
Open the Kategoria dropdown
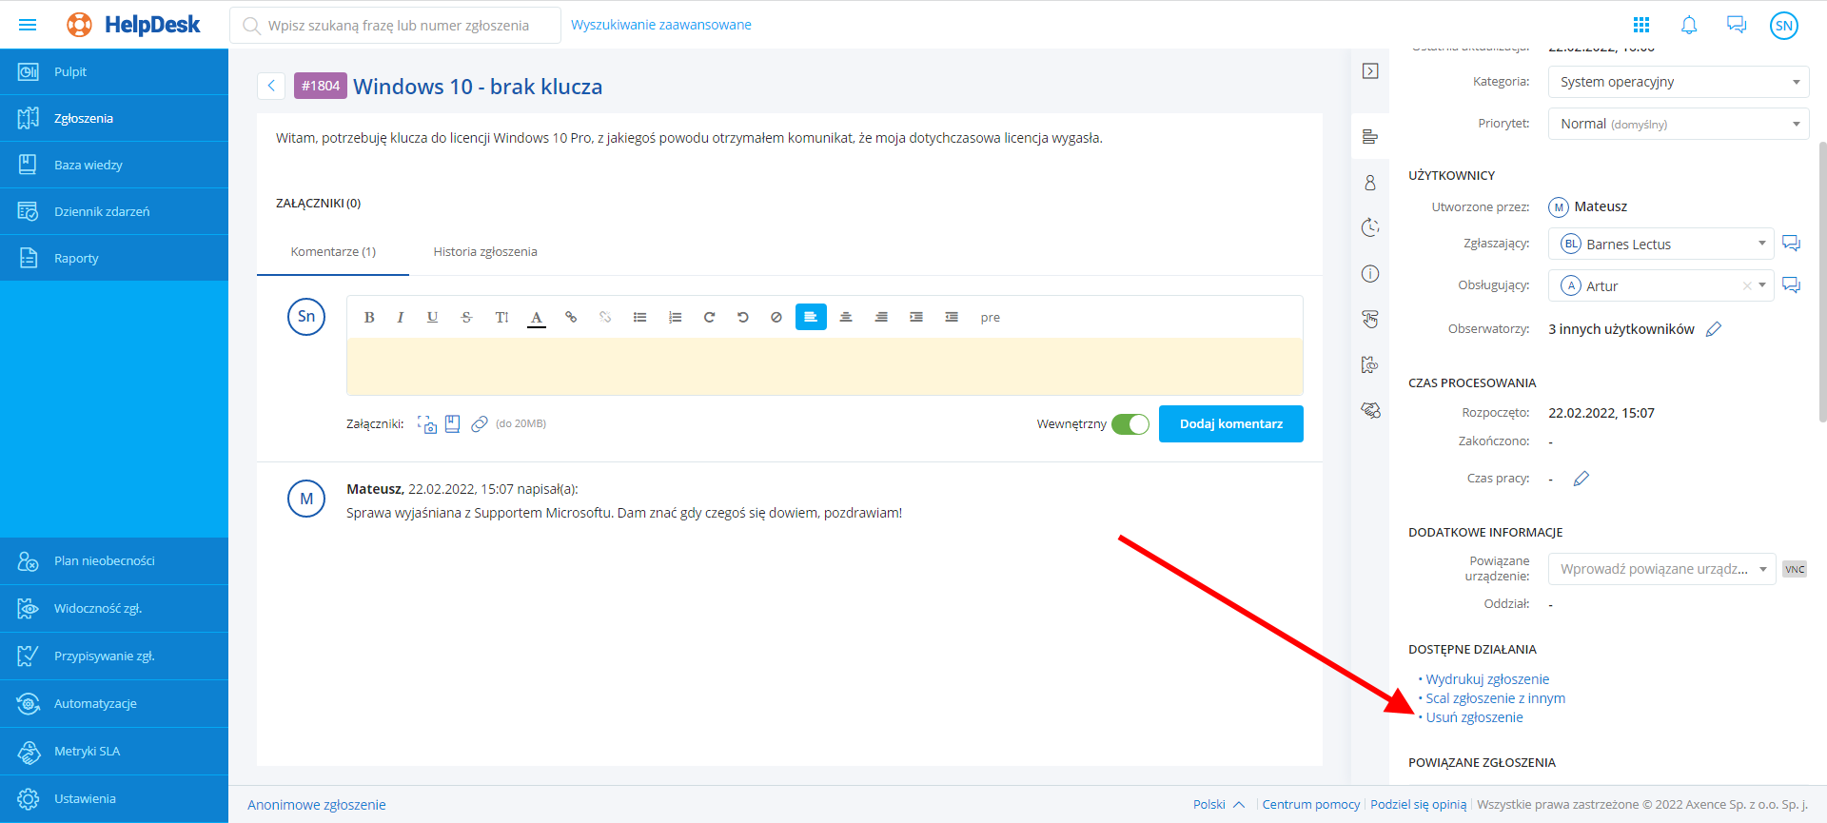(x=1679, y=82)
